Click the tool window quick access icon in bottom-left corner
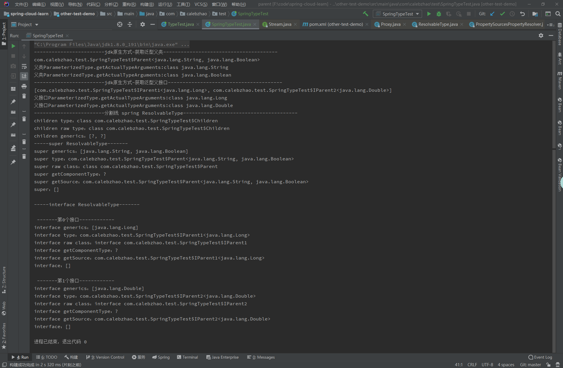 click(4, 365)
